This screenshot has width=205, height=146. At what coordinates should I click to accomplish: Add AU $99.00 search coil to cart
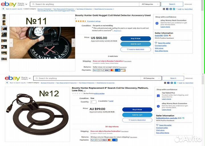tap(137, 115)
